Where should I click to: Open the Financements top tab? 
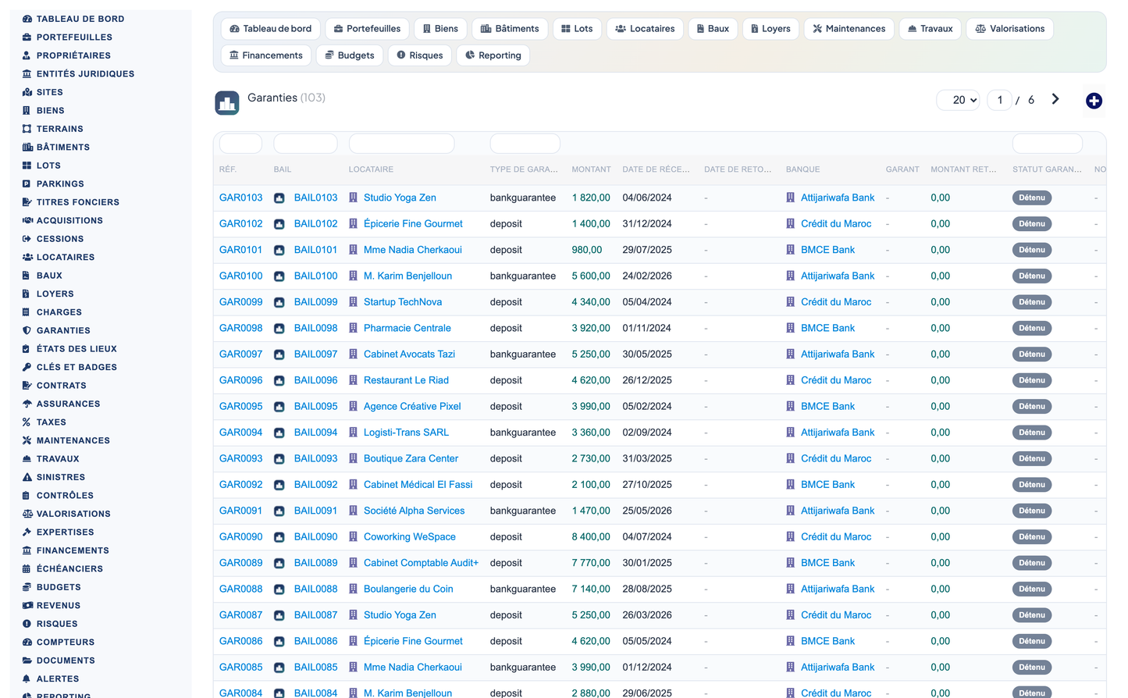point(265,55)
